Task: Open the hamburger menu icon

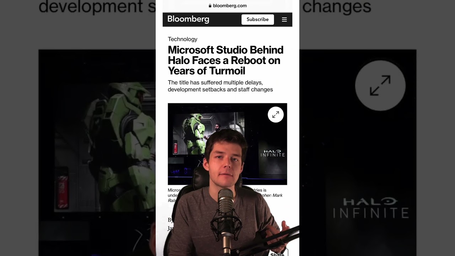Action: [284, 20]
